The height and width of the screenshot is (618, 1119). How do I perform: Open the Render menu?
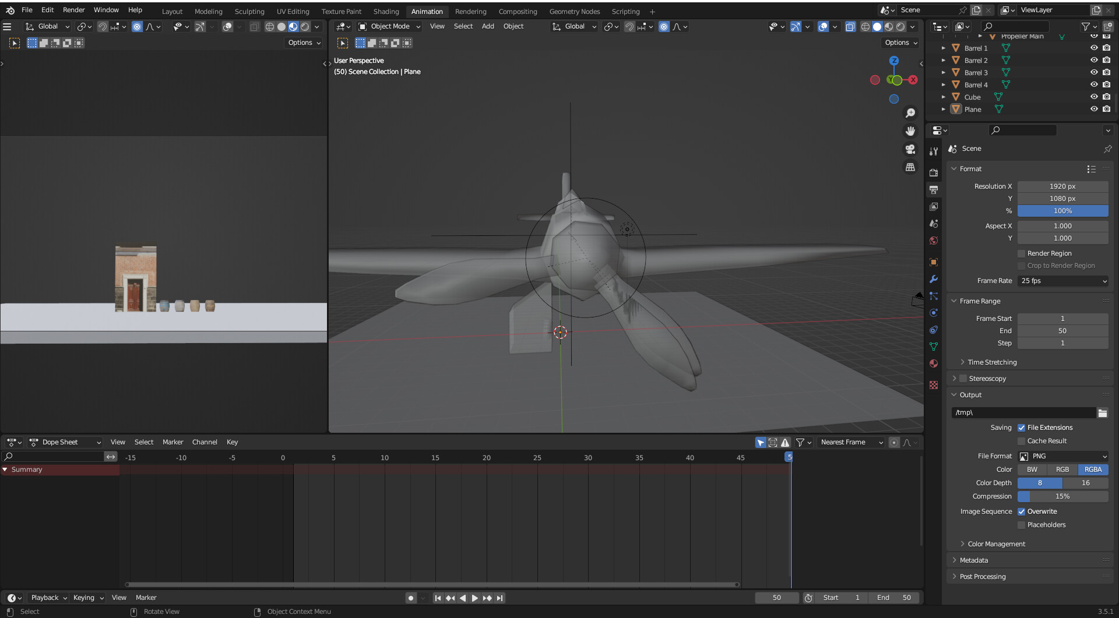tap(73, 10)
